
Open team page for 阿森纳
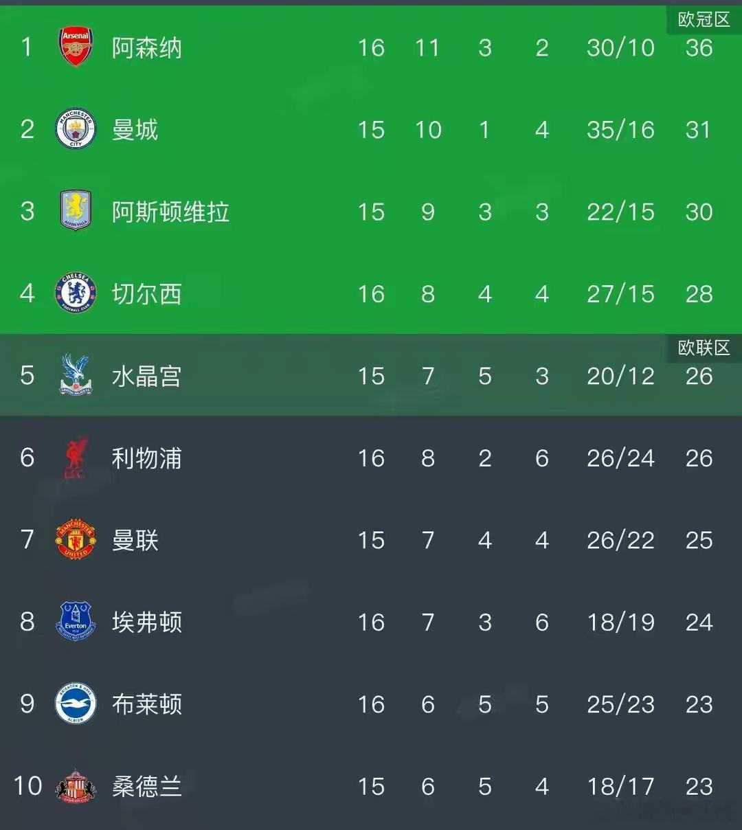click(147, 48)
